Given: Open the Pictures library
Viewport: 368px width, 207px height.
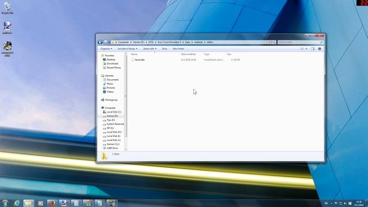Looking at the screenshot, I should 111,87.
